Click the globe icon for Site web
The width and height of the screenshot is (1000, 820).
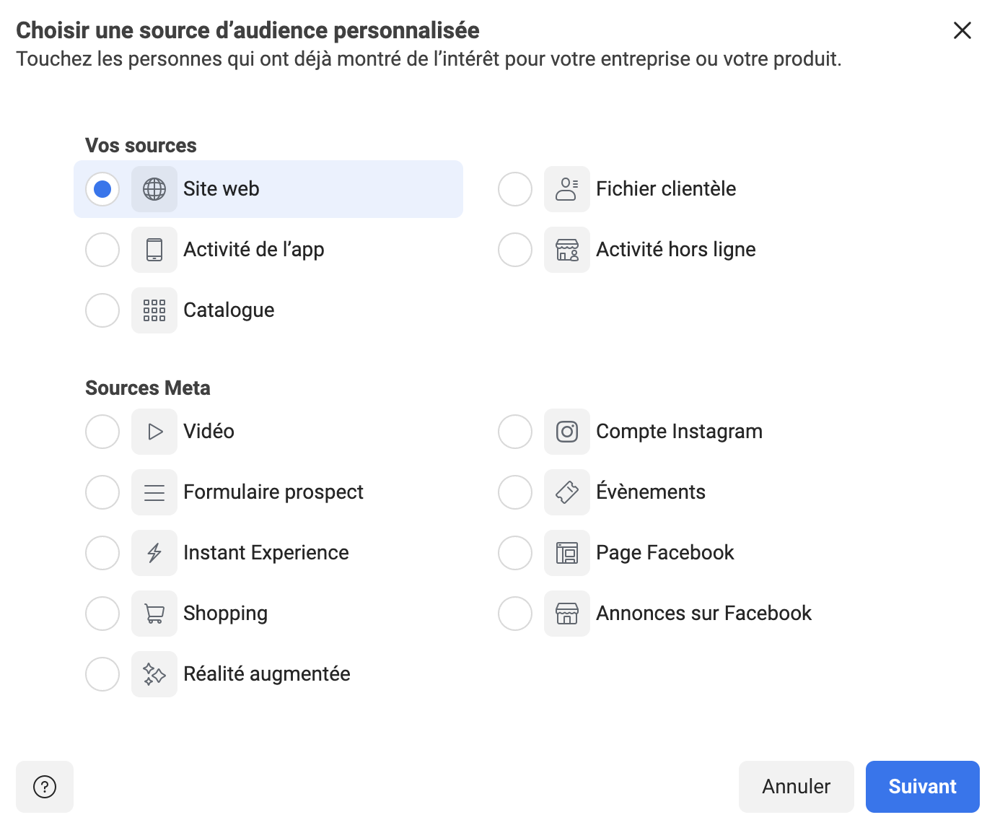(154, 189)
